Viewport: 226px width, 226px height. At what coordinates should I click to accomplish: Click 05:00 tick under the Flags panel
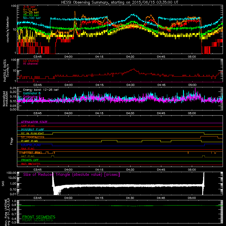coord(192,170)
